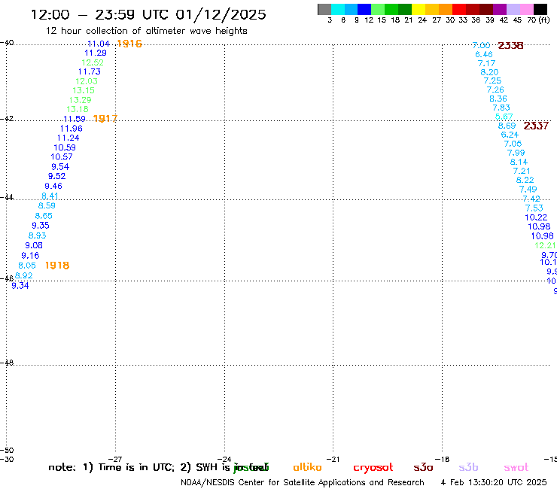This screenshot has height=489, width=557.
Task: Click the wave height value '11.29'
Action: (96, 53)
